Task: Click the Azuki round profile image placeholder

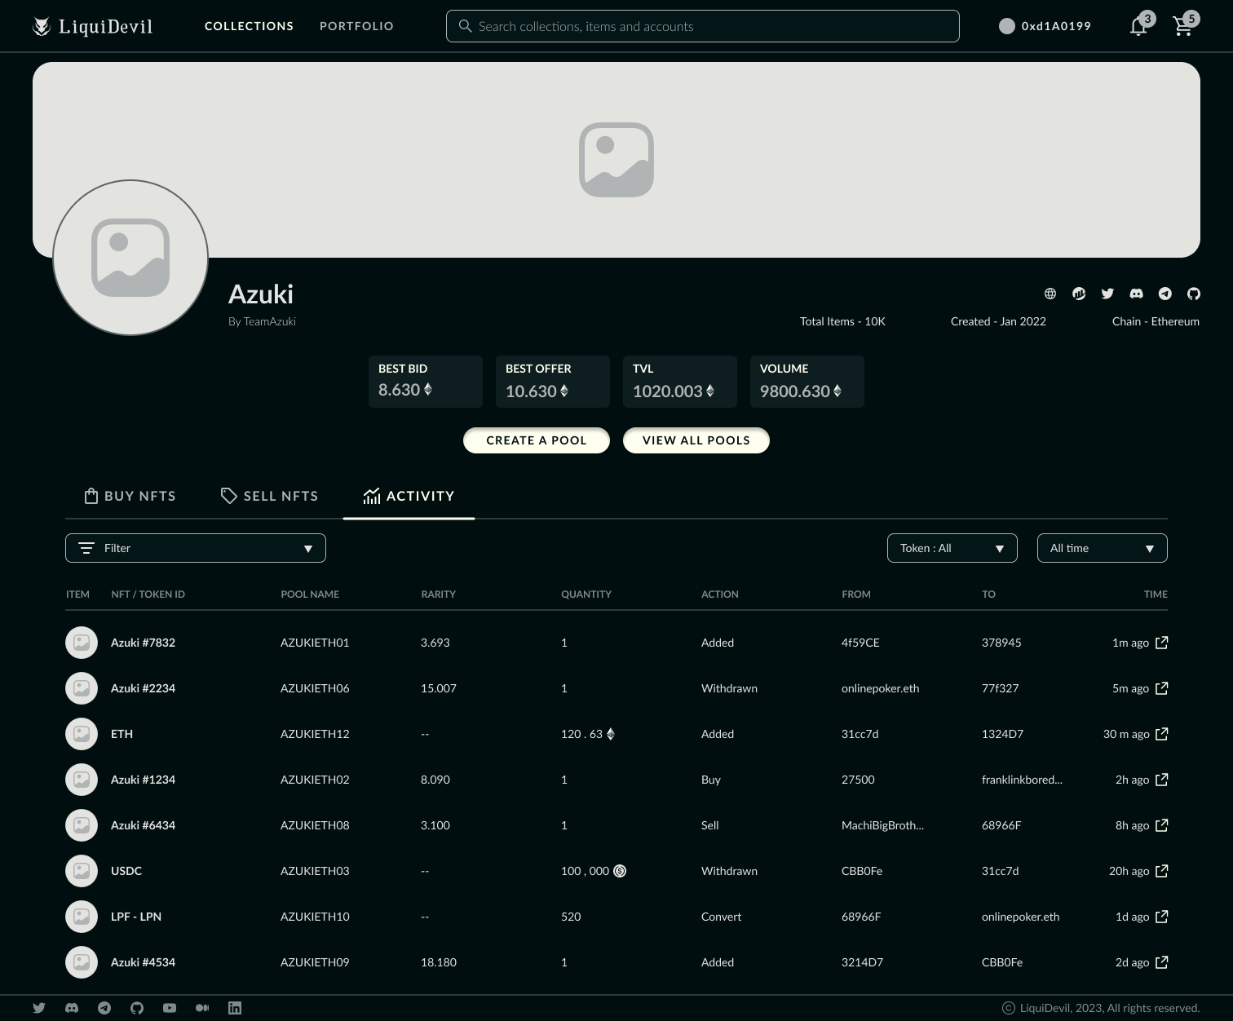Action: tap(130, 258)
